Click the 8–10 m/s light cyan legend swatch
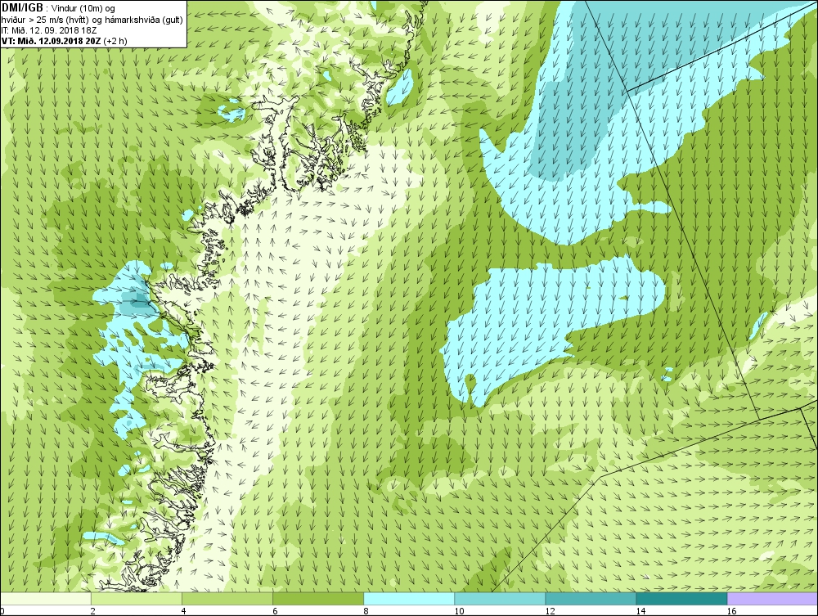Viewport: 818px width, 616px height. coord(409,598)
